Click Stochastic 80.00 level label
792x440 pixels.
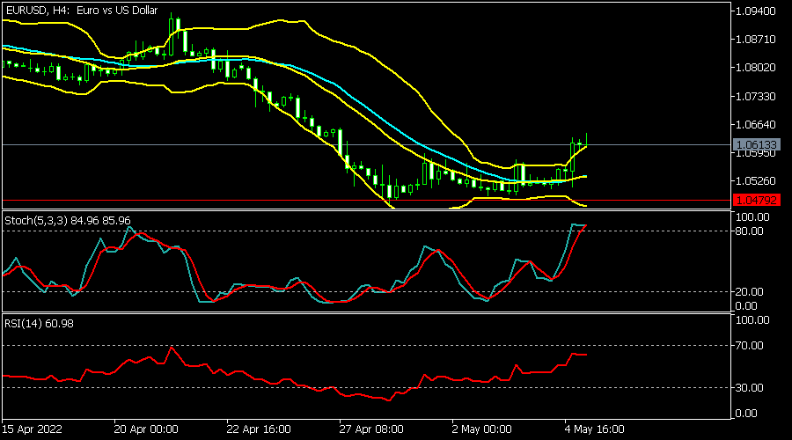(749, 231)
